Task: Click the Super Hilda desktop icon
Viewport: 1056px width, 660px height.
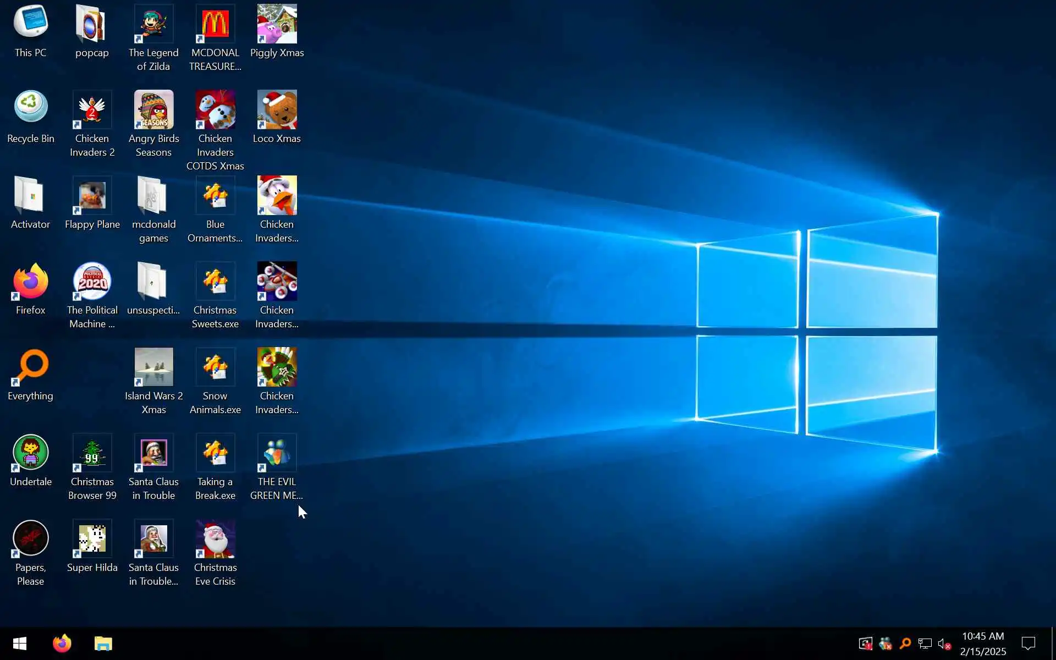Action: click(92, 539)
